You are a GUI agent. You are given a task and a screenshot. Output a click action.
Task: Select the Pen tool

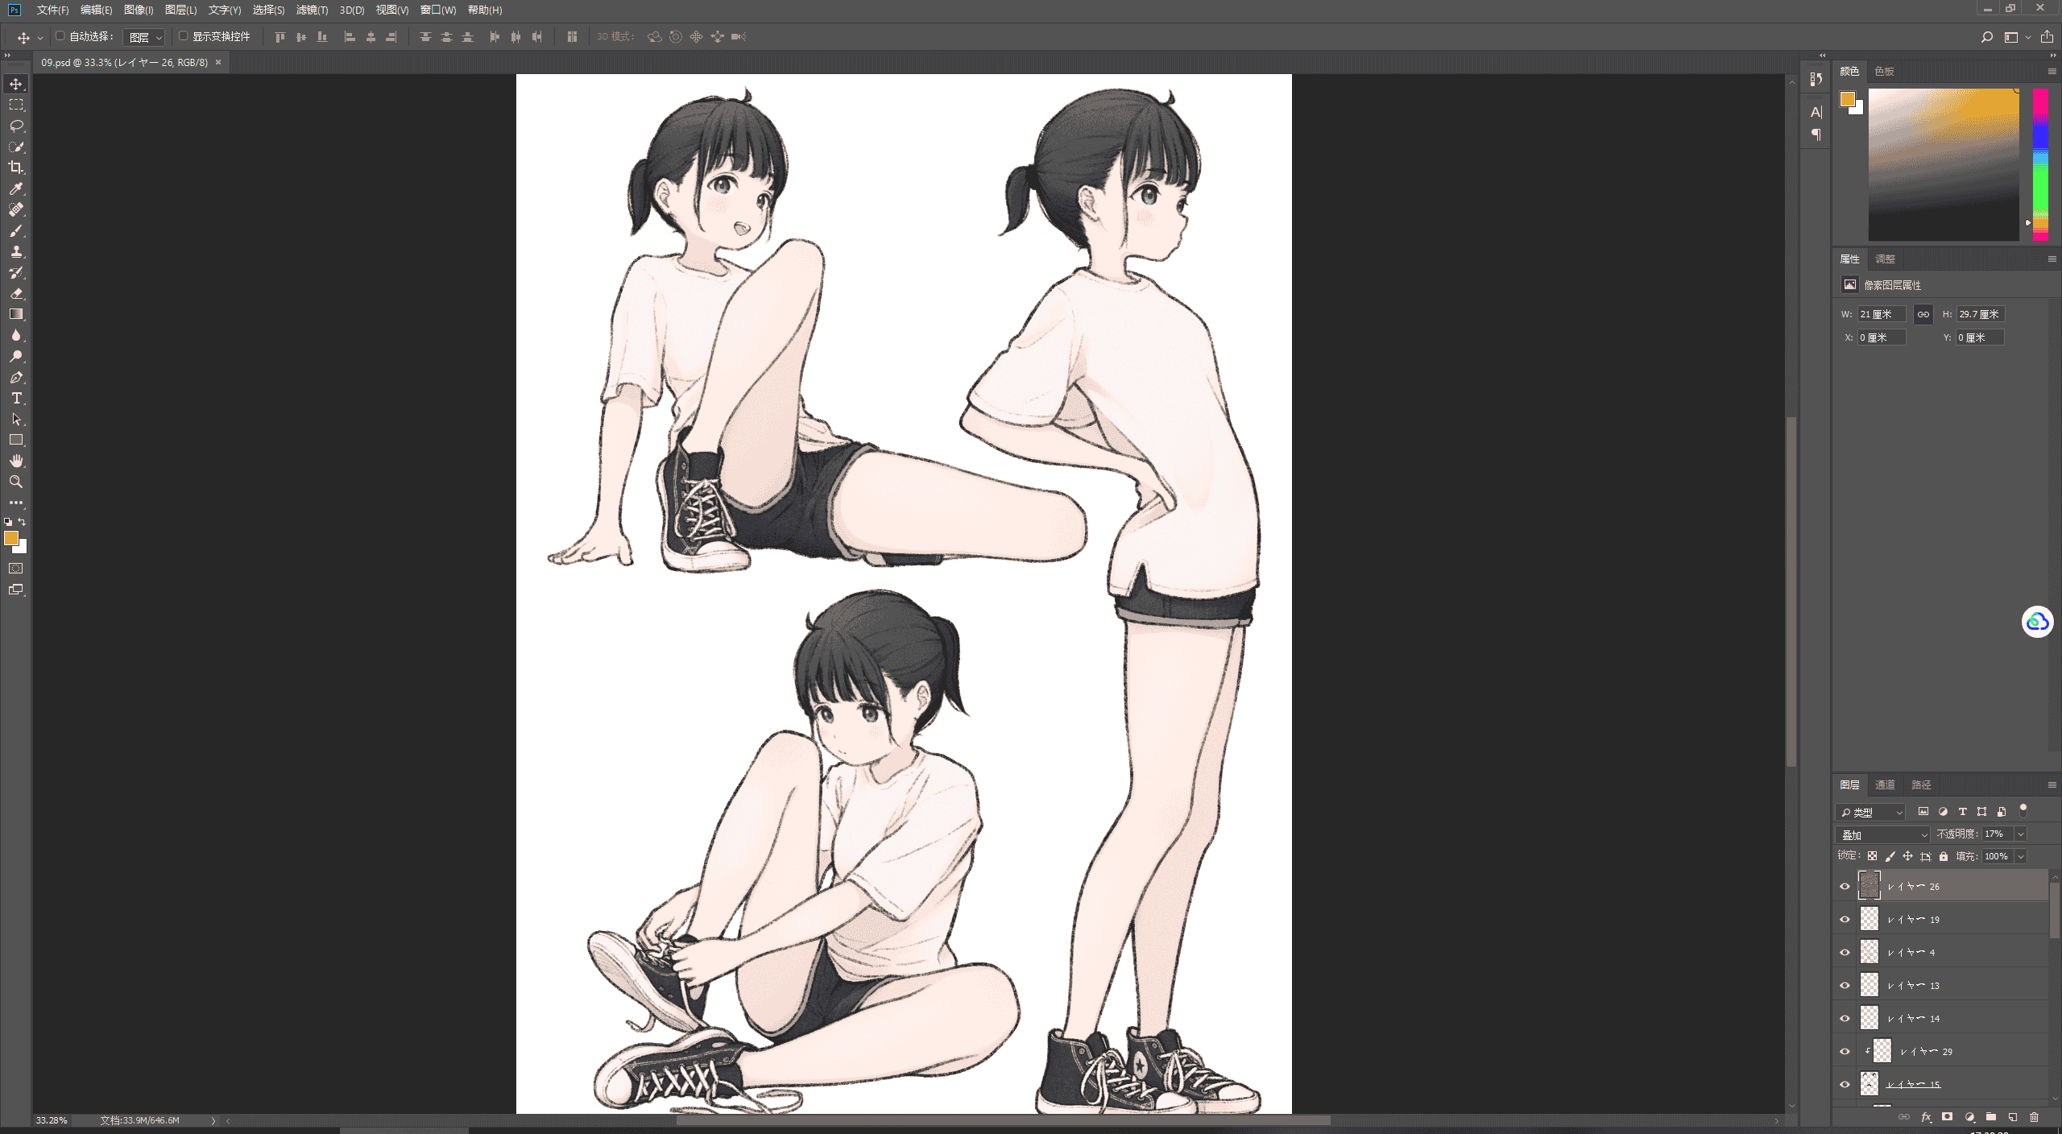[16, 377]
